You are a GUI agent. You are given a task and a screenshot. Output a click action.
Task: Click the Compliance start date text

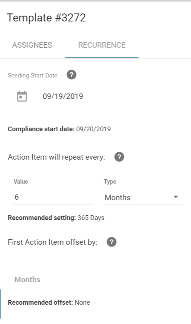point(59,129)
